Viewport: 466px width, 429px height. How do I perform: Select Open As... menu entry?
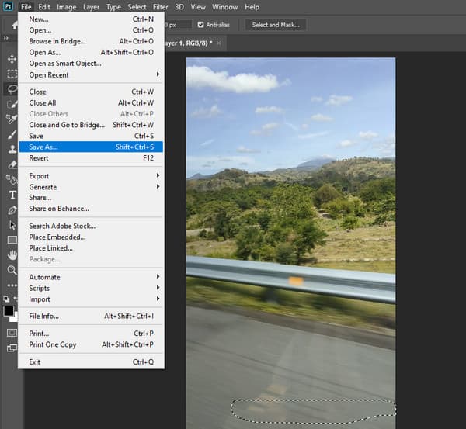(x=91, y=52)
